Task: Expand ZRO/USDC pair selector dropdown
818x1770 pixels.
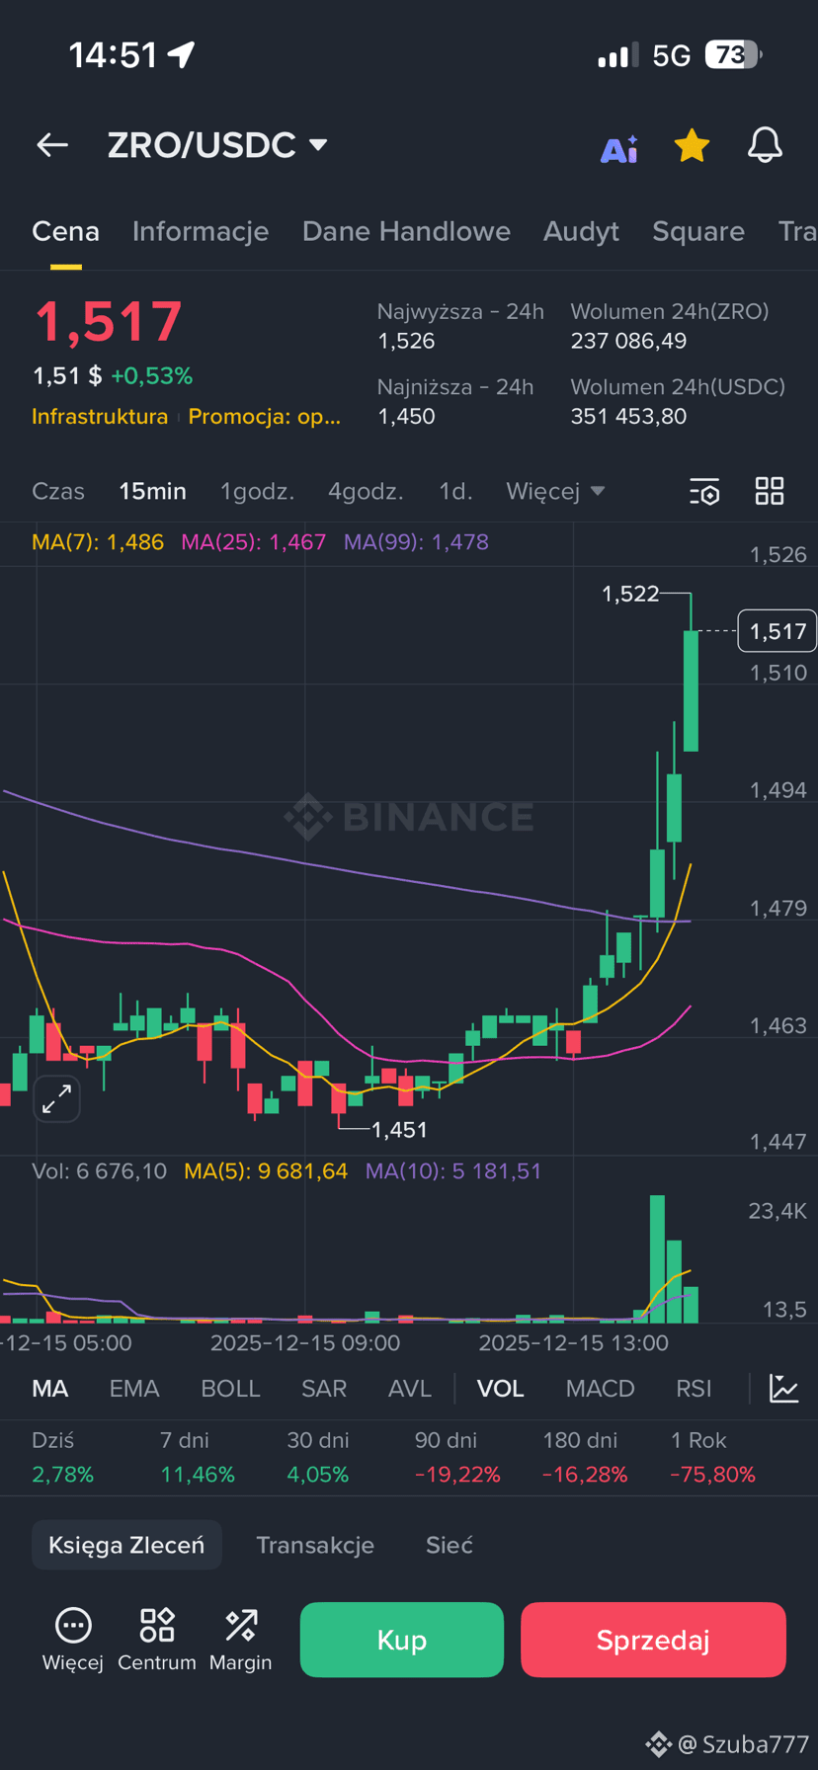Action: point(317,145)
